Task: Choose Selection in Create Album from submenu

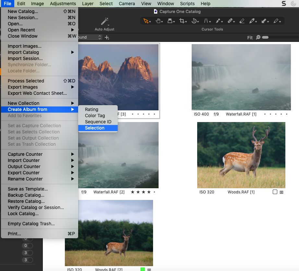Action: [x=98, y=128]
